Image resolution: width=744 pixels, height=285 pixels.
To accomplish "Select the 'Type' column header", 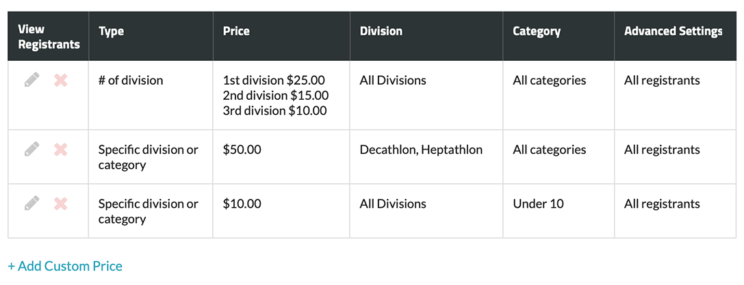I will tap(111, 31).
